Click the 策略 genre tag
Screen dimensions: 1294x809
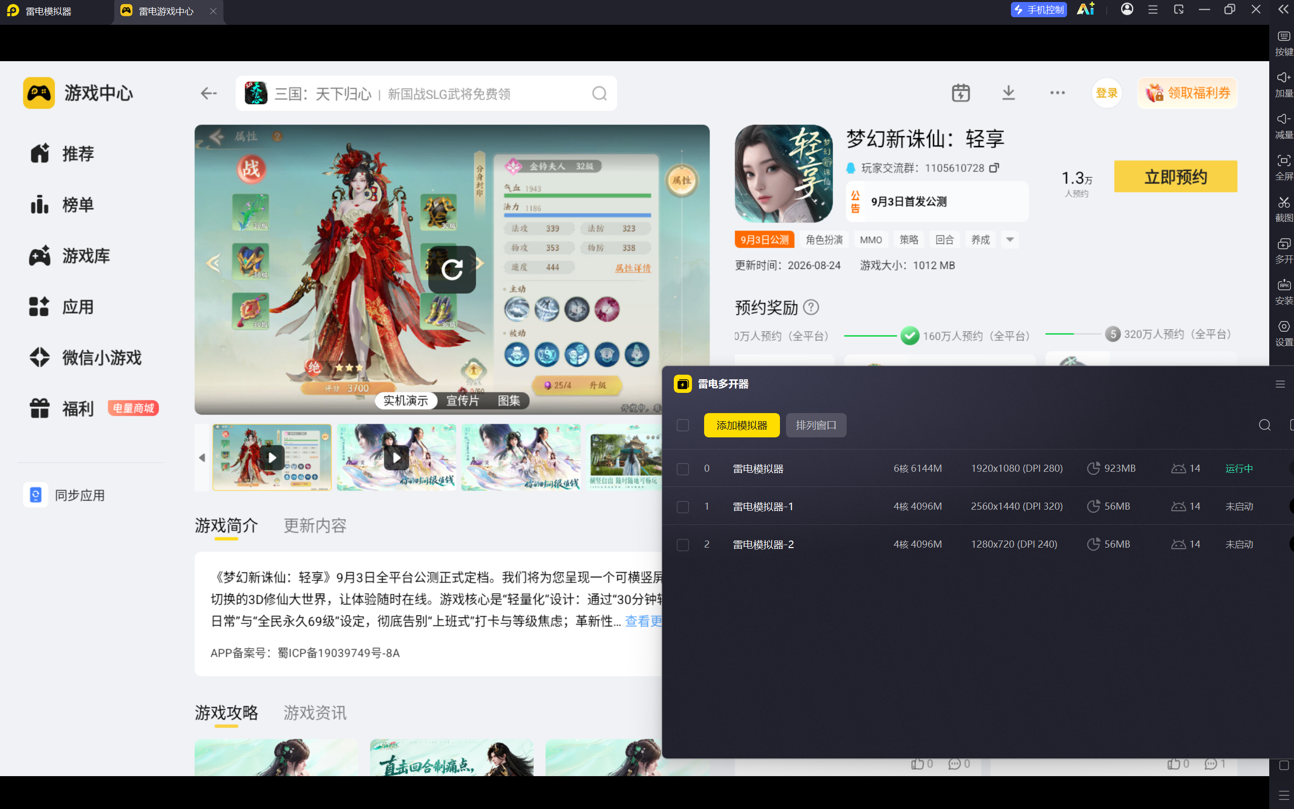(908, 240)
